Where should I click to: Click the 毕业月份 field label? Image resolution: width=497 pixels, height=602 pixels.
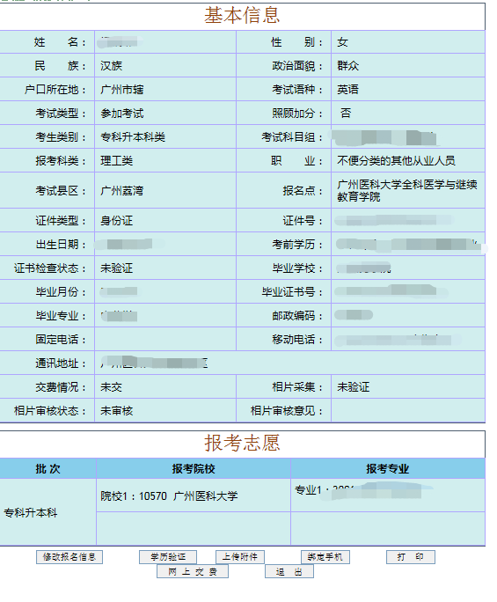coord(61,292)
